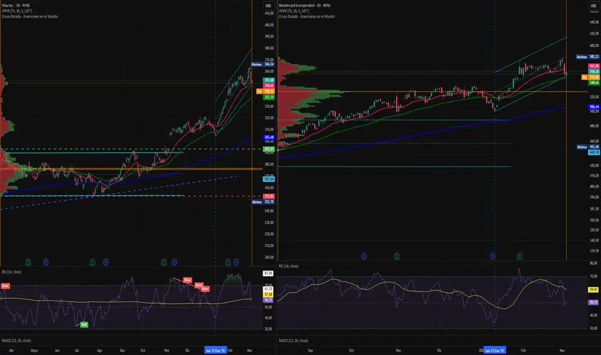Click blue 506,44 moving average label on Mastercard
Screen dimensions: 601x355
pyautogui.click(x=594, y=107)
